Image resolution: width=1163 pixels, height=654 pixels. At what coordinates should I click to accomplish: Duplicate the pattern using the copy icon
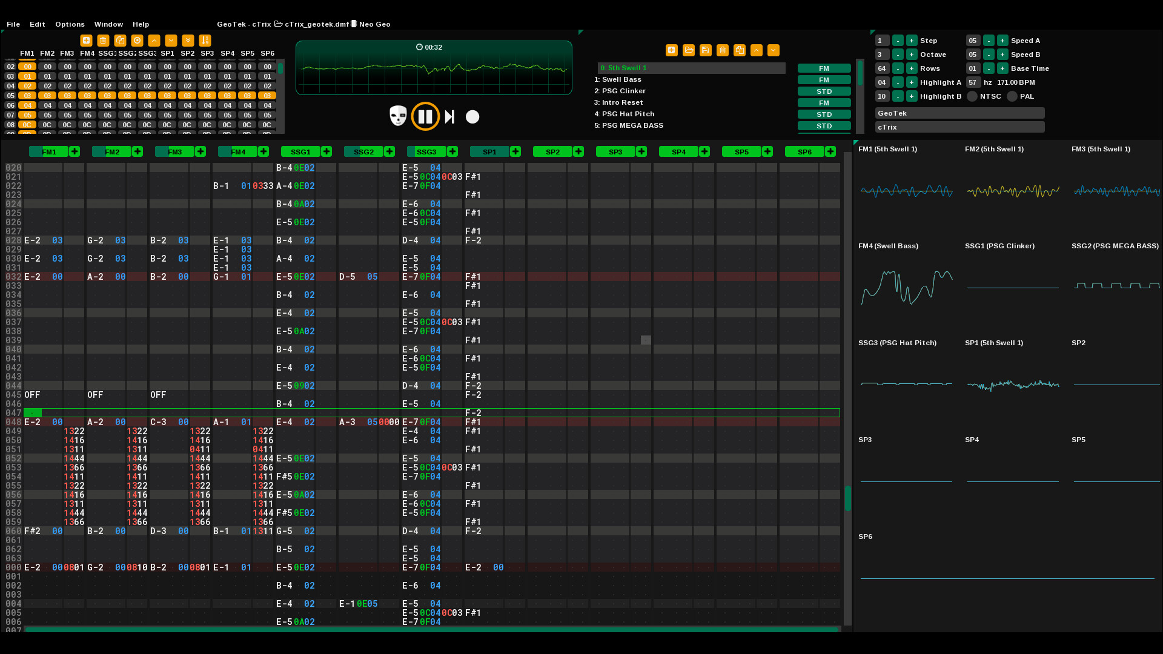click(x=121, y=41)
